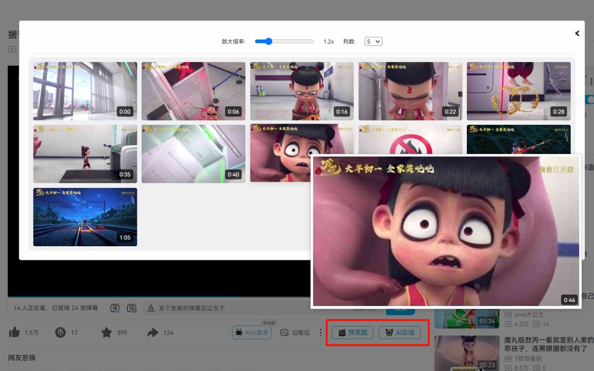594x371 pixels.
Task: Click the AI总结 summary button
Action: [x=400, y=333]
